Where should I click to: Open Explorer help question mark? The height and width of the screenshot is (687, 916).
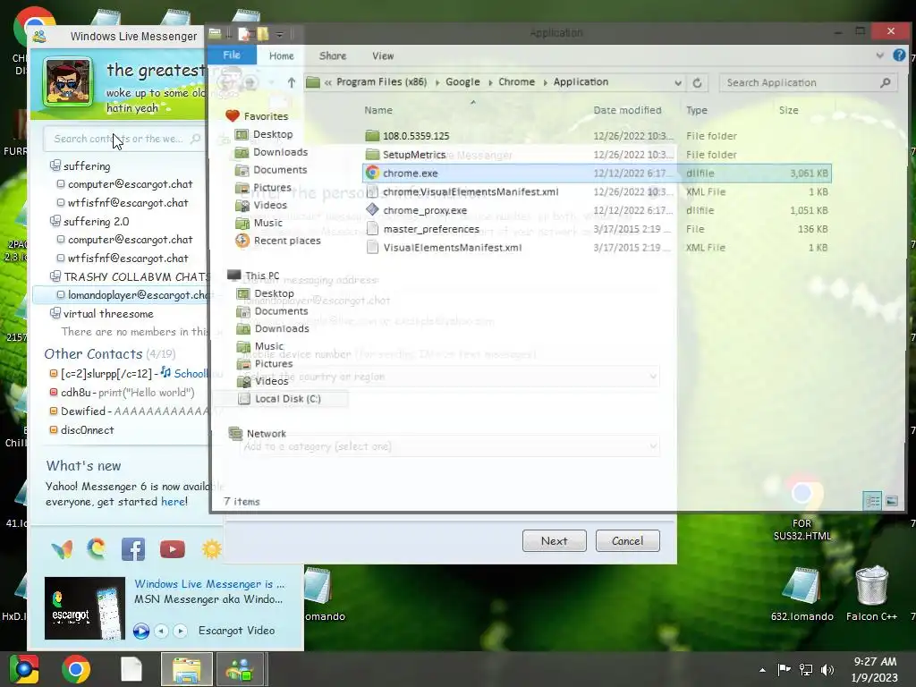(899, 55)
